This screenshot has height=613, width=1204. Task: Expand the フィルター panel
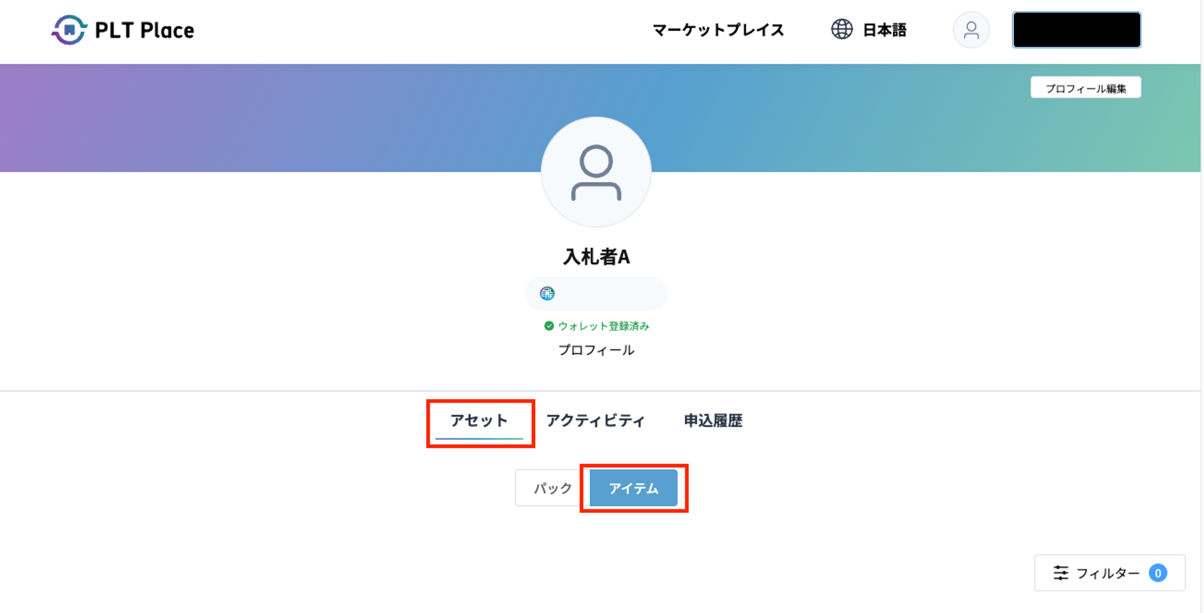coord(1109,573)
